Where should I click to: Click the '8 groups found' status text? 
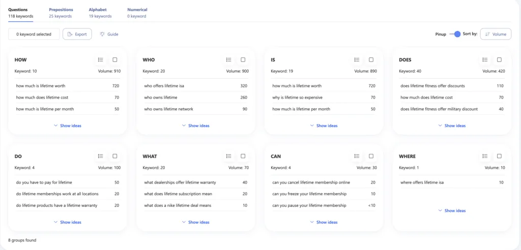(x=22, y=240)
